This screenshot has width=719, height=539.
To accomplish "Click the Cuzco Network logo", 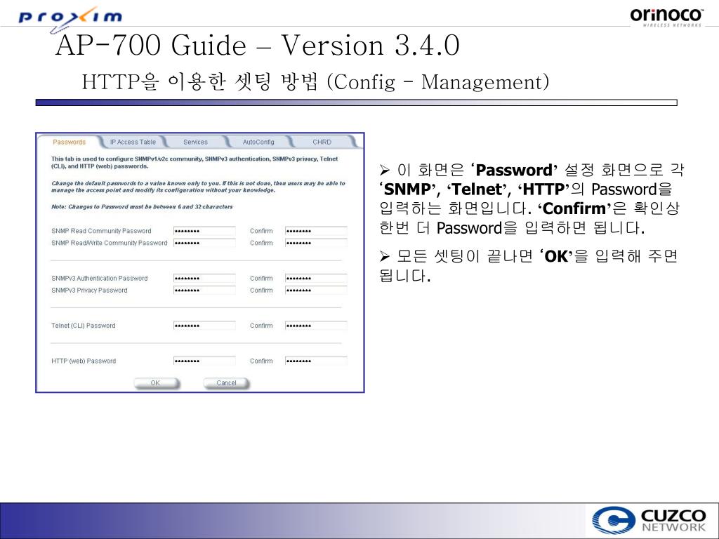I will tap(649, 521).
